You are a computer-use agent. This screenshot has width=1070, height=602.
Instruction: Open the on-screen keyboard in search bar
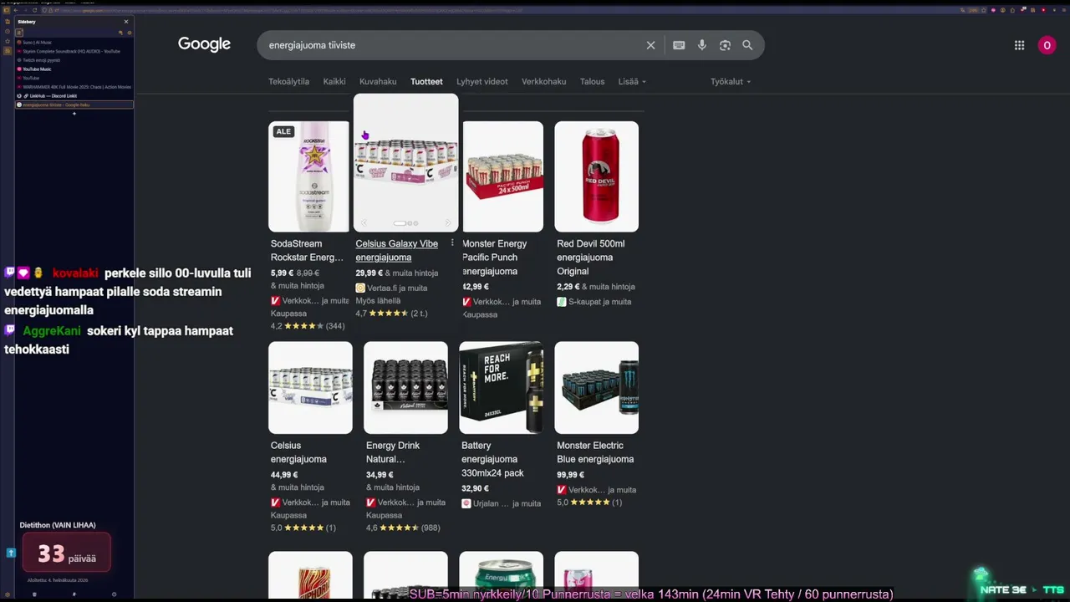679,45
